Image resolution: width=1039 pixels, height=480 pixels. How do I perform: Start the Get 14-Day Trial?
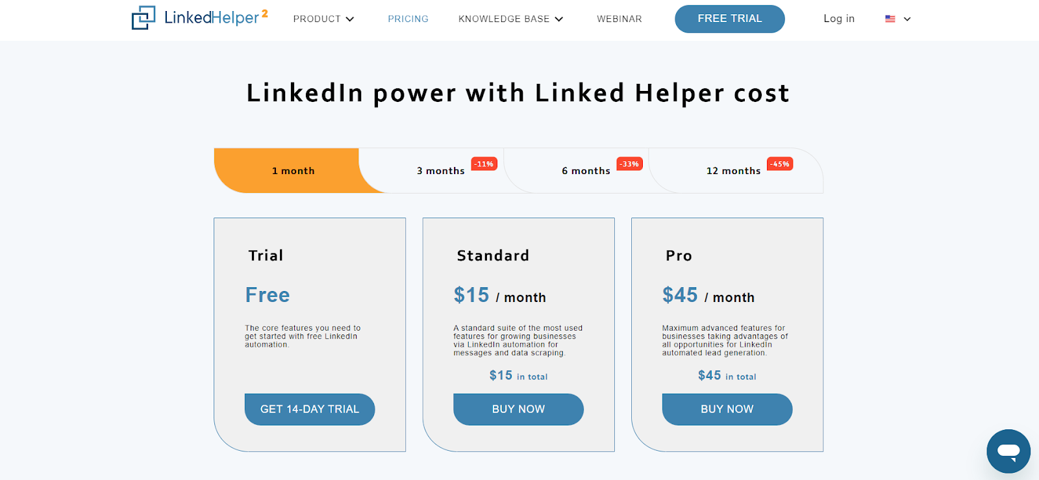tap(310, 409)
